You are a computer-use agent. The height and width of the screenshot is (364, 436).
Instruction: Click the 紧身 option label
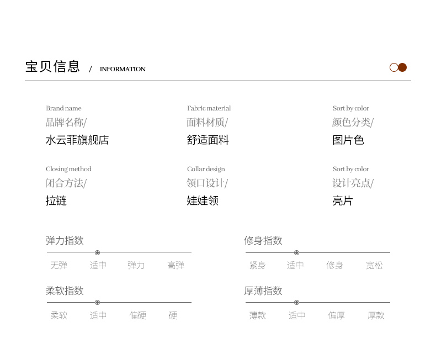click(258, 265)
